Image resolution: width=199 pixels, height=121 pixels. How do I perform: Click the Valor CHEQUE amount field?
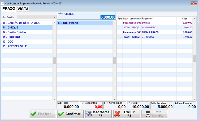pos(86,17)
